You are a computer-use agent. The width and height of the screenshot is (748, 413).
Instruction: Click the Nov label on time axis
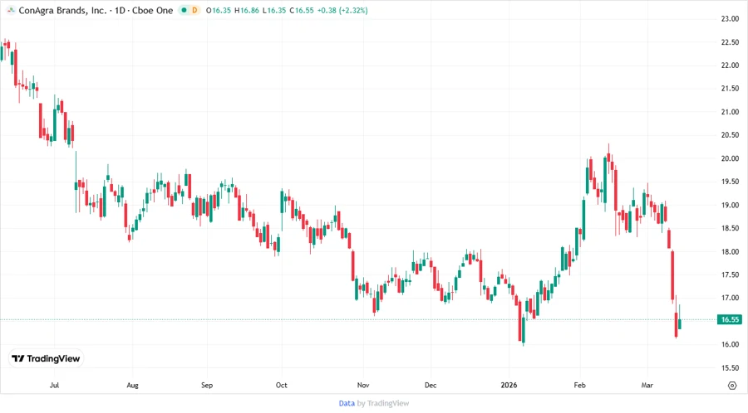coord(363,386)
